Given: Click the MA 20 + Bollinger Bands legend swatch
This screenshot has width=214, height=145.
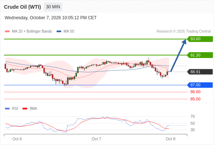Looking at the screenshot, I should coord(7,32).
